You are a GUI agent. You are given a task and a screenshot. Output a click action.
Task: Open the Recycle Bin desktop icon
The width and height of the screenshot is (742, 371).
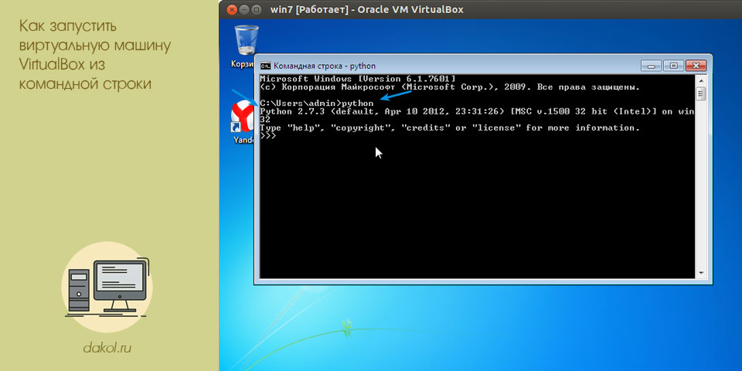point(246,46)
